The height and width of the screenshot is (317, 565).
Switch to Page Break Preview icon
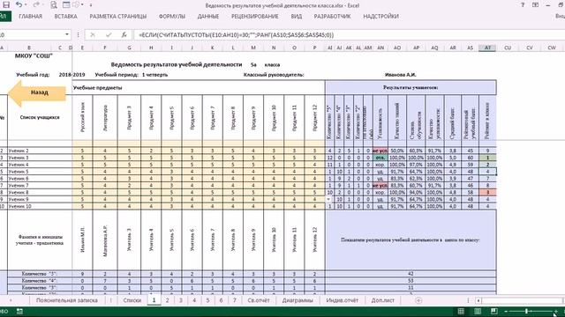tap(494, 311)
